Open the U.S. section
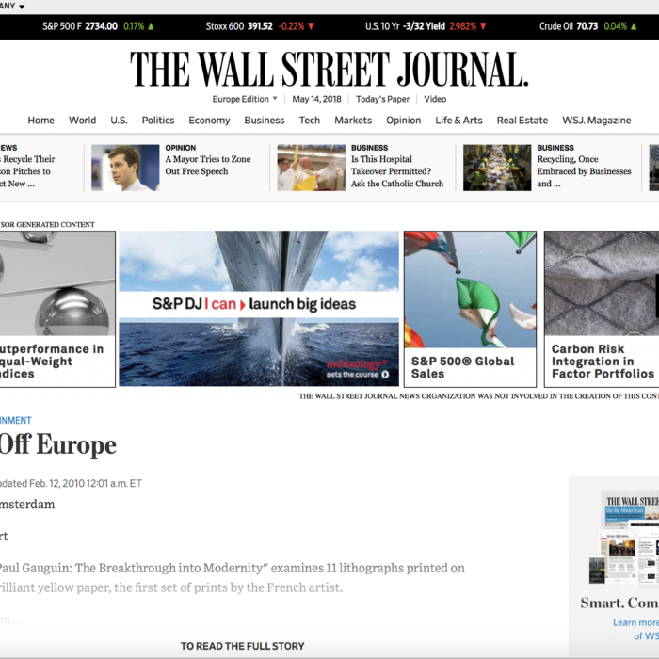The image size is (659, 659). [119, 121]
